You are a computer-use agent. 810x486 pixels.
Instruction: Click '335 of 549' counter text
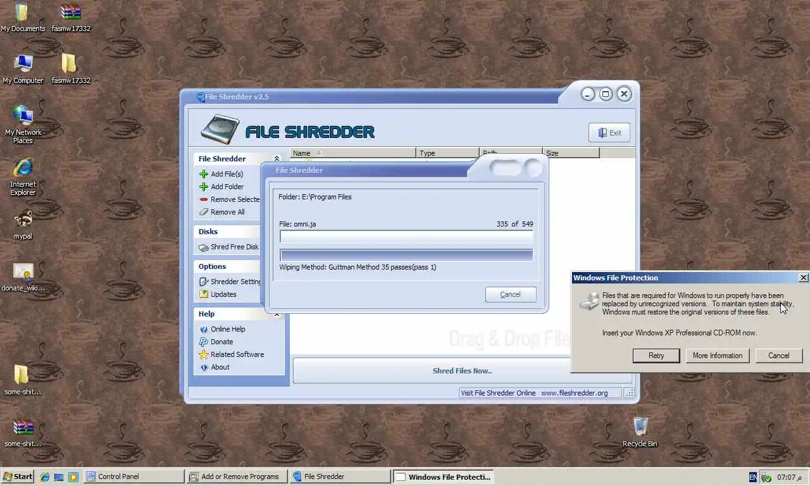514,224
